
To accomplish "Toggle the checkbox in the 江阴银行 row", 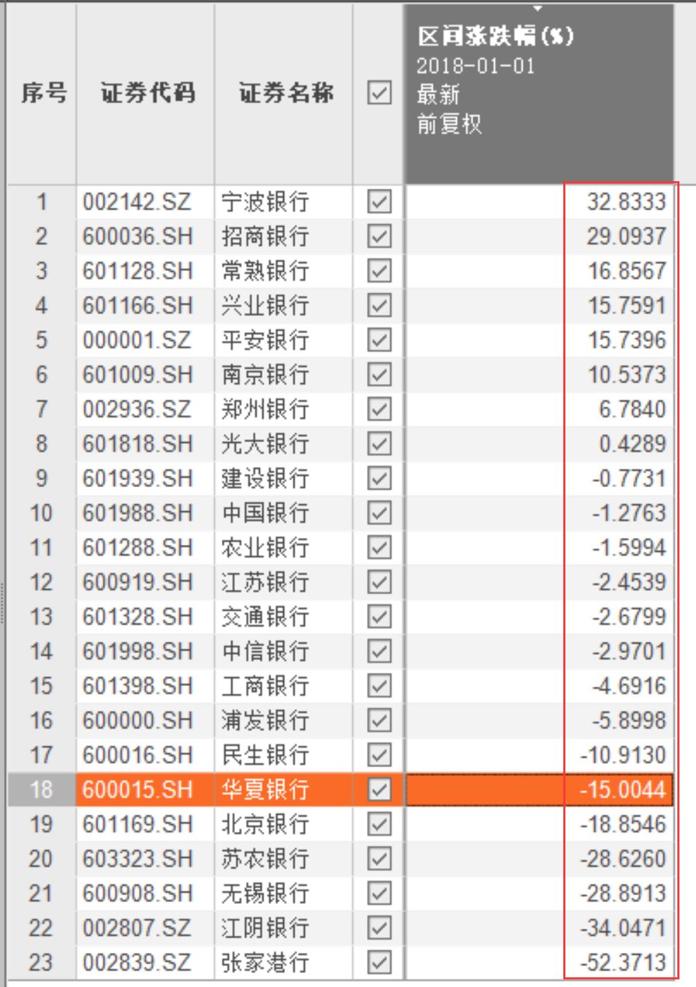I will (x=379, y=928).
